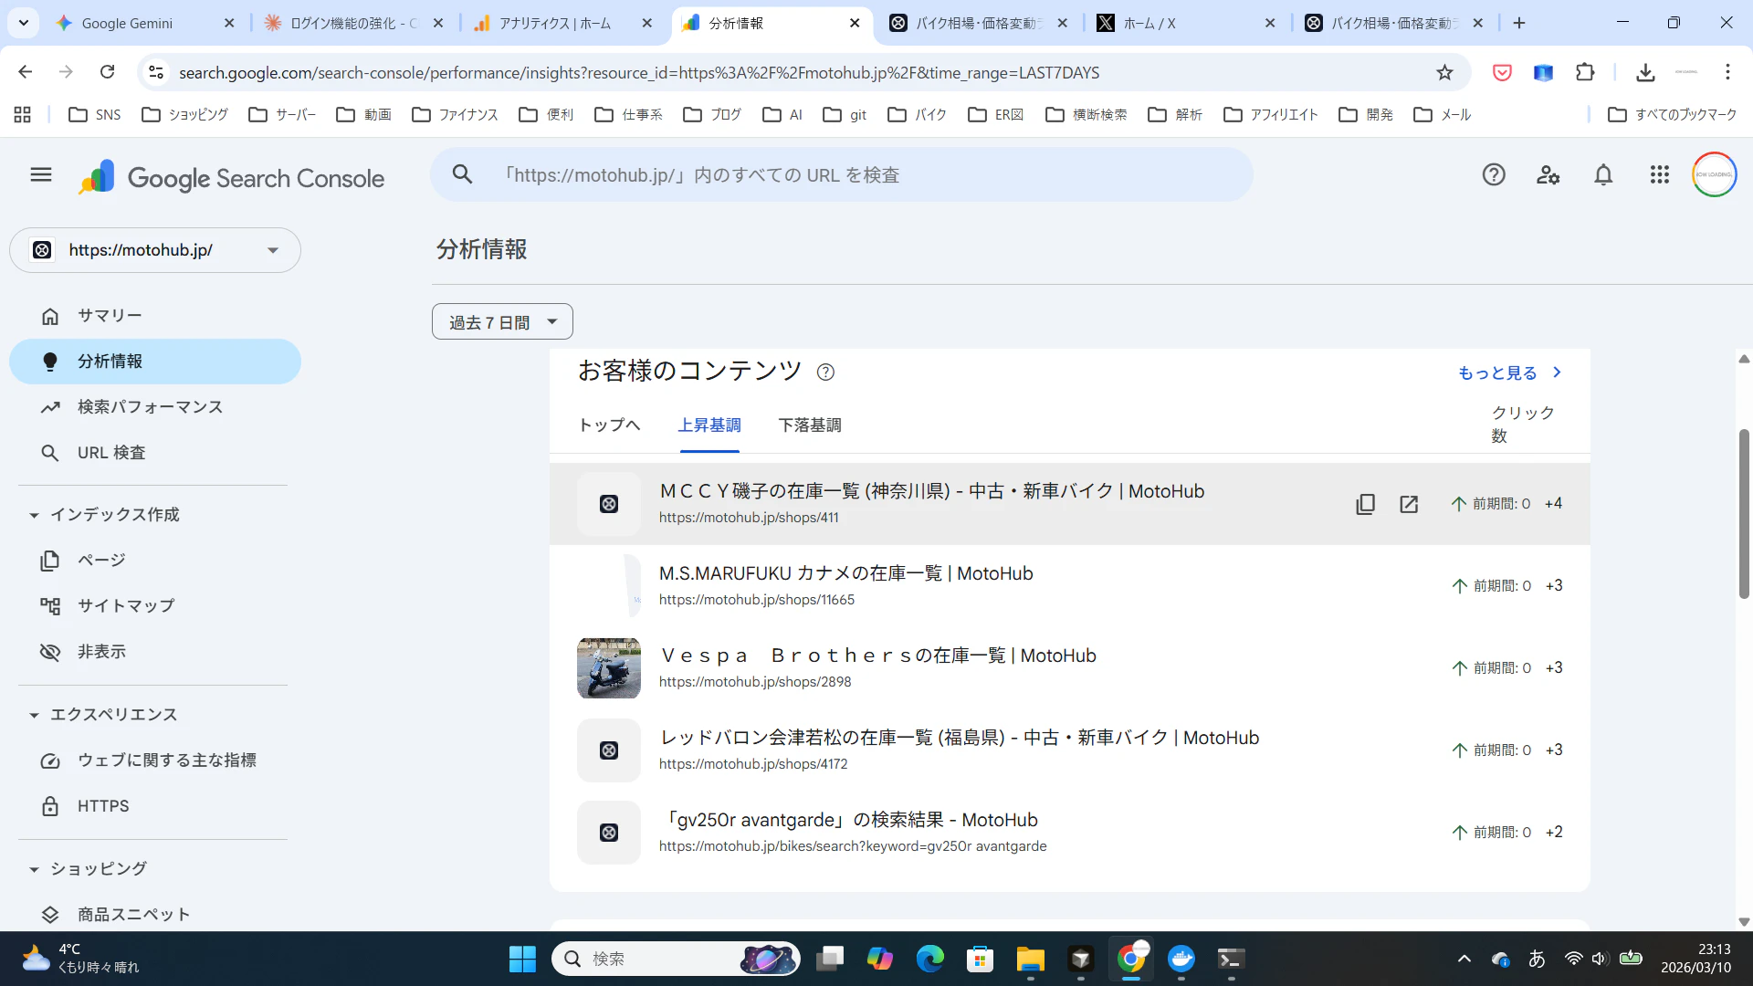Open Microsoft Edge from the taskbar
This screenshot has width=1753, height=986.
(930, 959)
